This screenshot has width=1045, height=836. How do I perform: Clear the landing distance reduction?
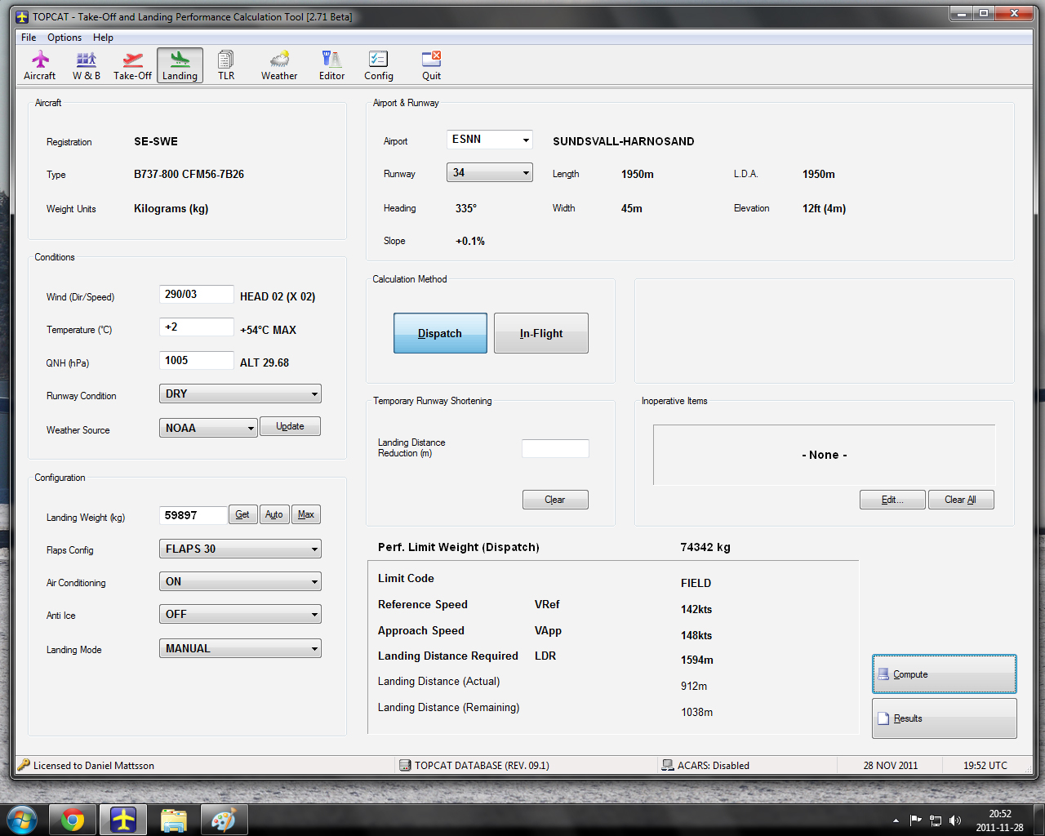click(555, 500)
